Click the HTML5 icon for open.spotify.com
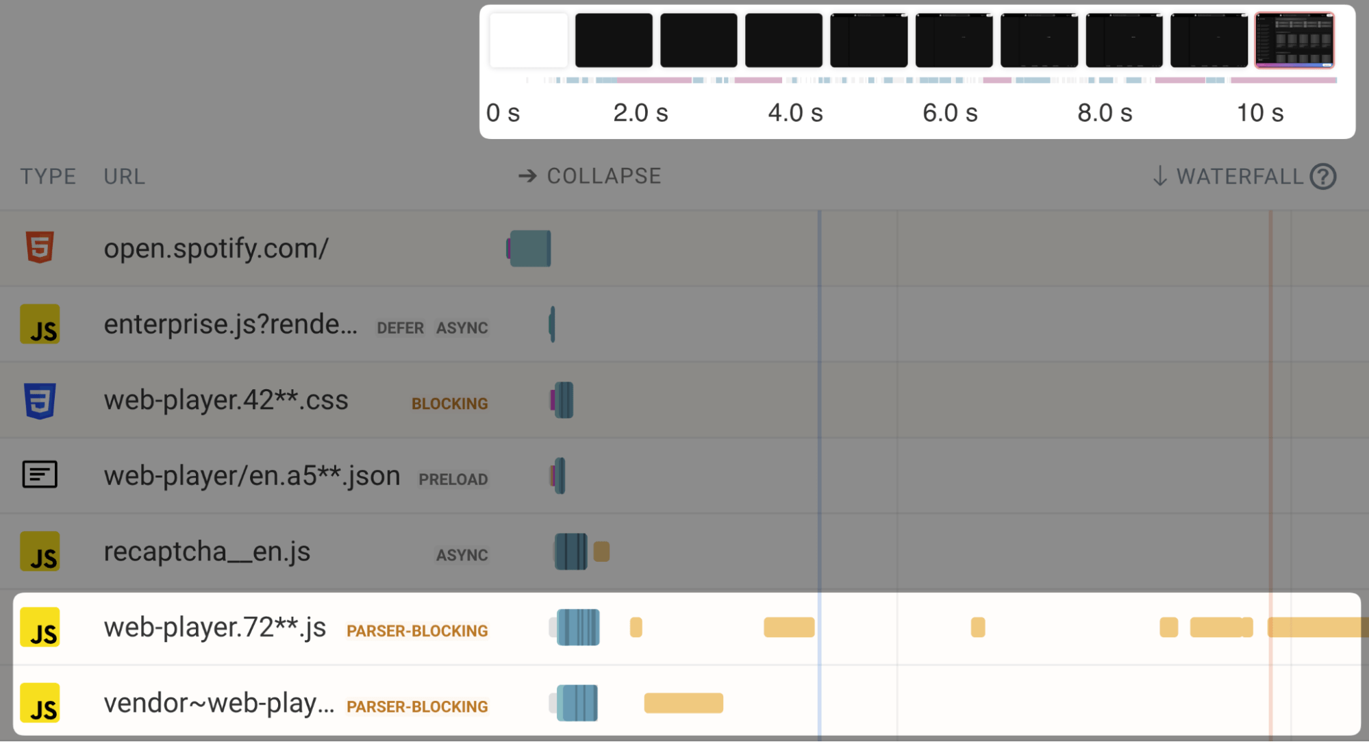This screenshot has width=1369, height=742. (39, 248)
